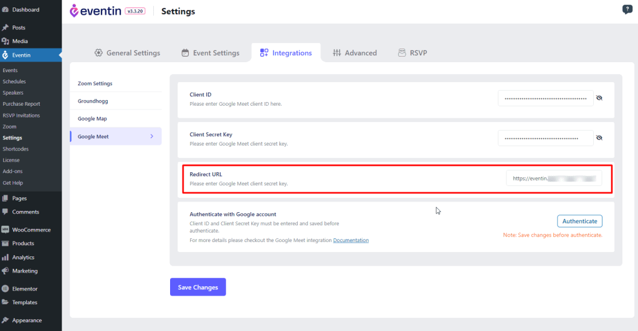Click the Products icon in sidebar

pyautogui.click(x=5, y=243)
